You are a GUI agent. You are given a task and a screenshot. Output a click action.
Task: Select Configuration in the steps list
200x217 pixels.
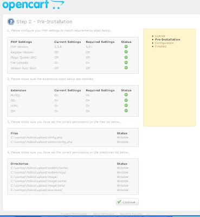[x=164, y=43]
